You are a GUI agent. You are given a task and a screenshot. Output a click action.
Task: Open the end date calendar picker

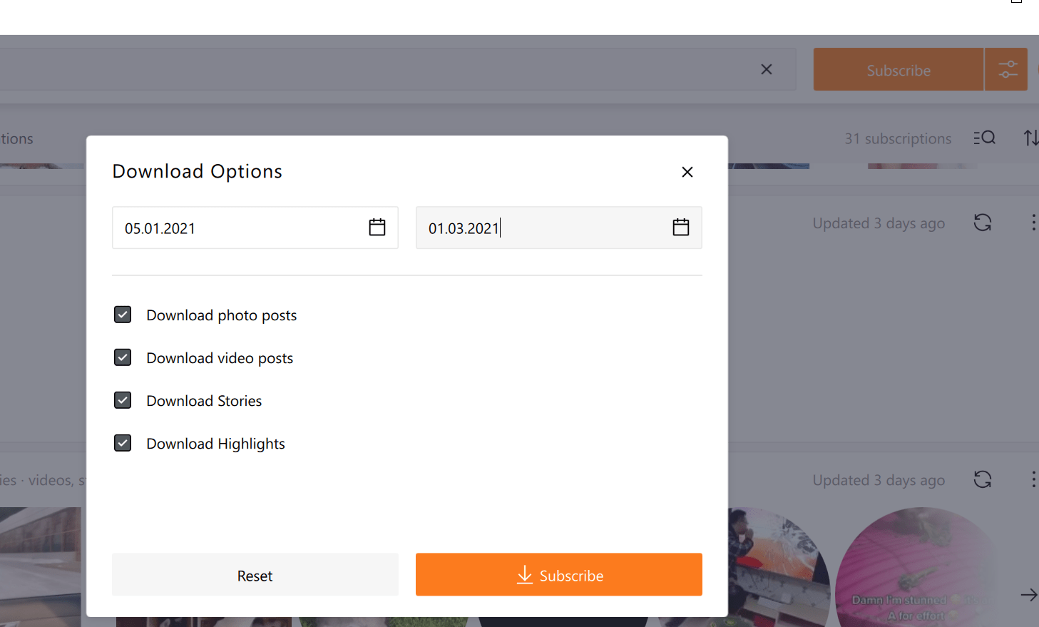coord(680,228)
